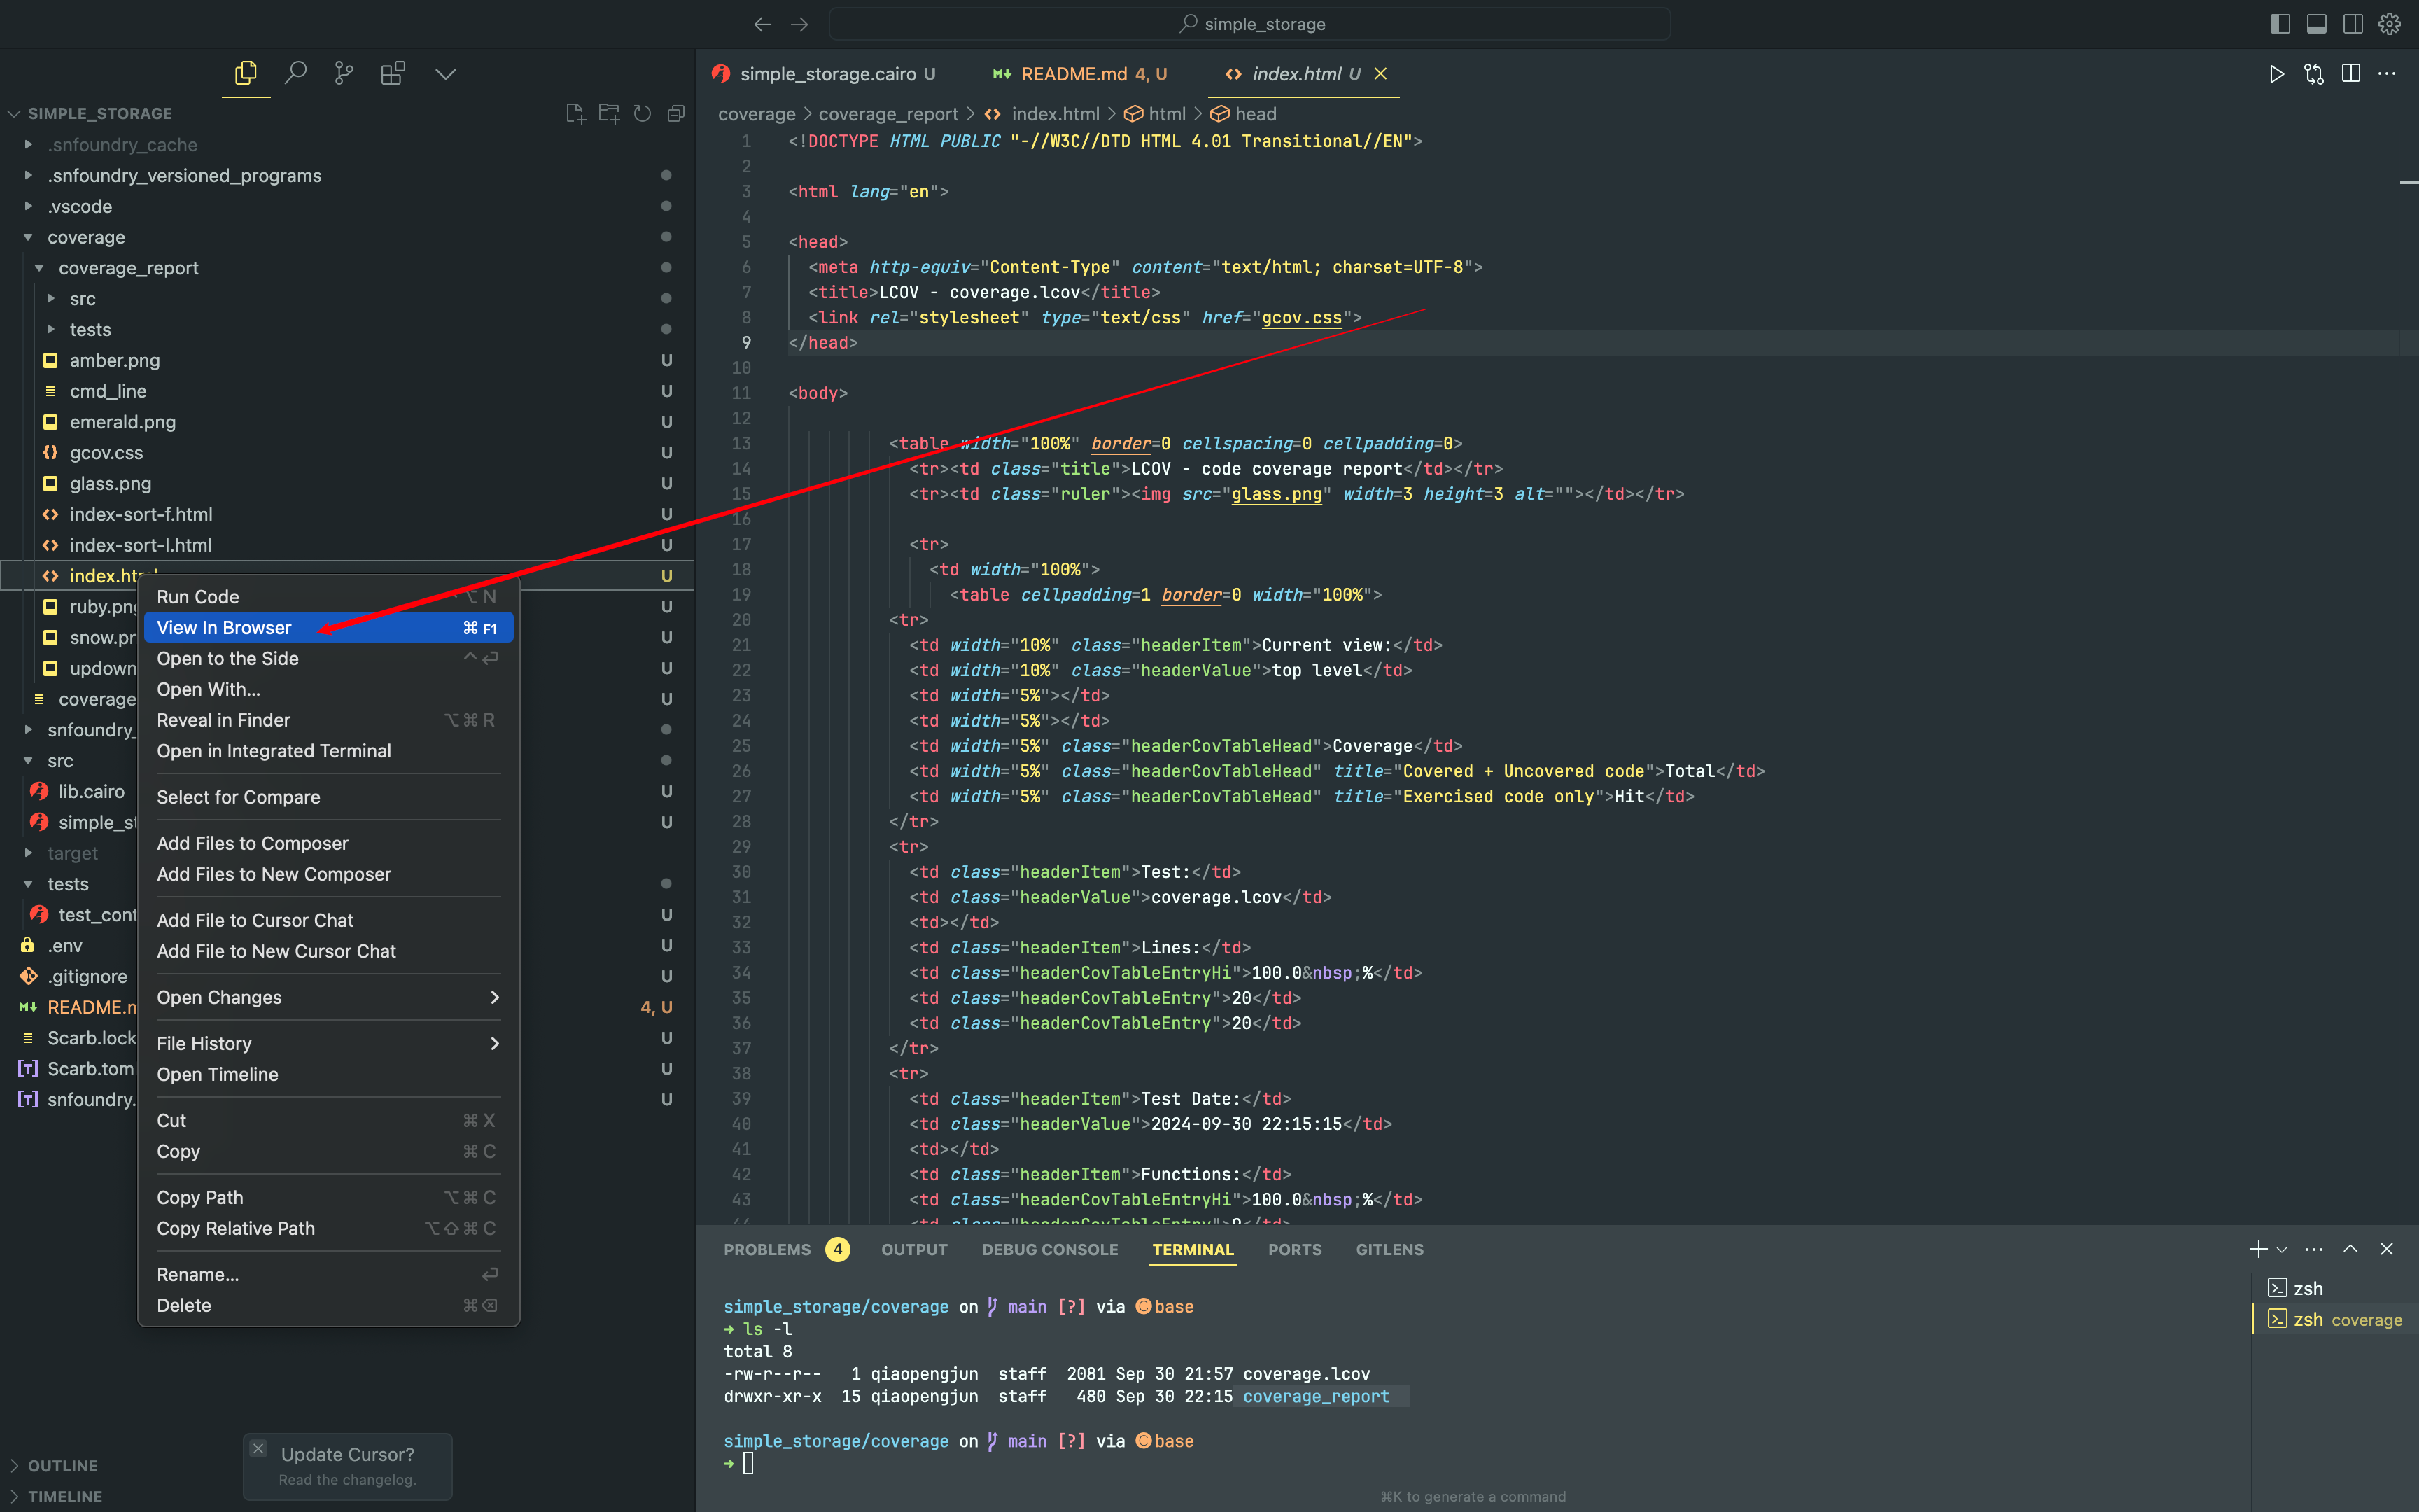Select the zsh coverage terminal instance
The height and width of the screenshot is (1512, 2419).
pos(2335,1319)
